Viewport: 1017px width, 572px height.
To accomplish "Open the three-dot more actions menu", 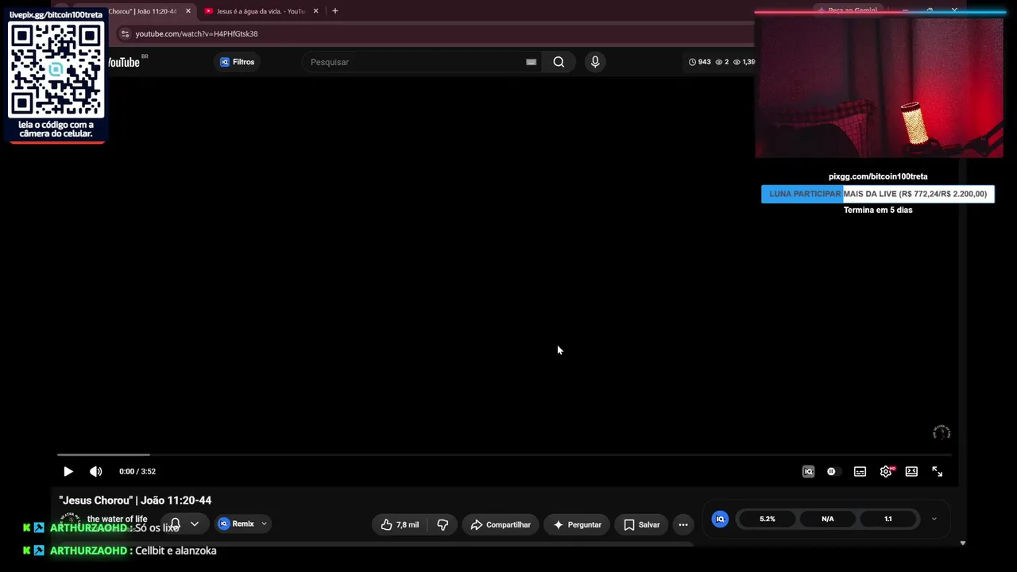I will click(683, 524).
